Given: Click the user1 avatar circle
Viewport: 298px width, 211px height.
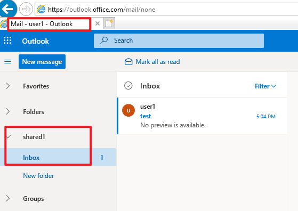Looking at the screenshot, I should [x=128, y=110].
